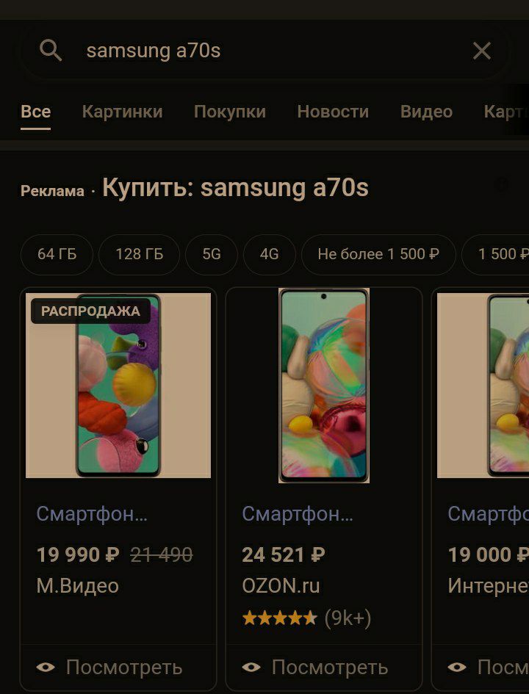Open the Видео tab

point(426,112)
